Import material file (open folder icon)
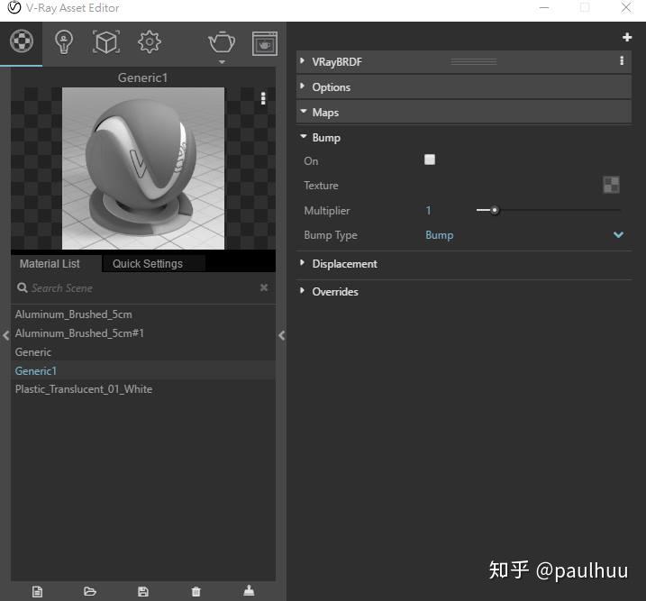Screen dimensions: 646x601 pyautogui.click(x=90, y=592)
